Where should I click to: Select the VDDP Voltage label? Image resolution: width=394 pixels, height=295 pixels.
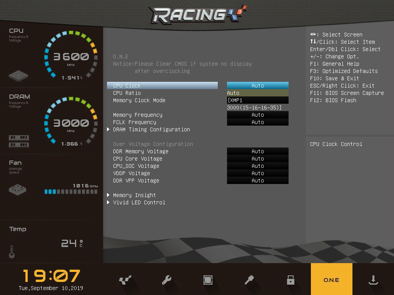click(132, 173)
